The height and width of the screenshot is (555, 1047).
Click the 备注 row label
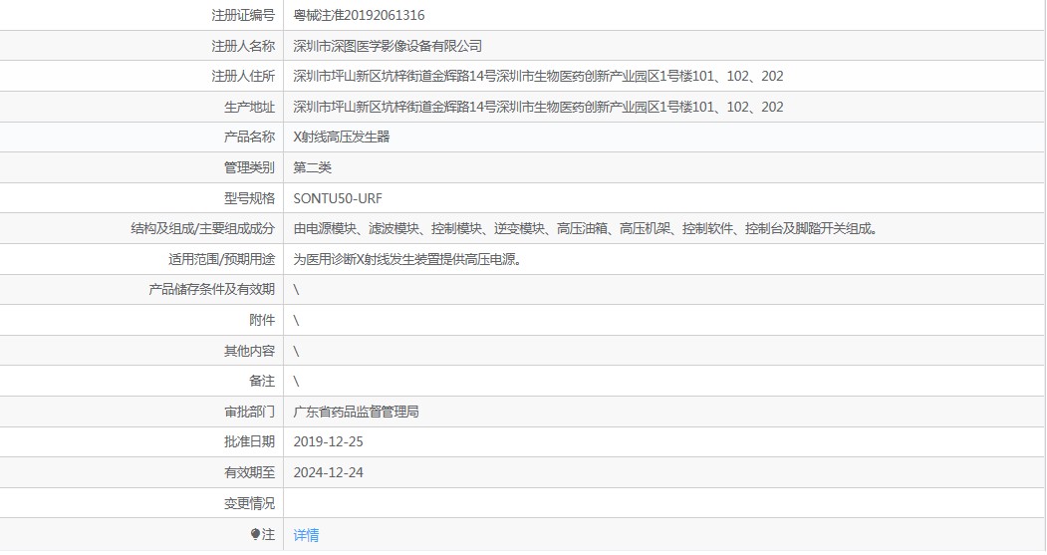(262, 381)
